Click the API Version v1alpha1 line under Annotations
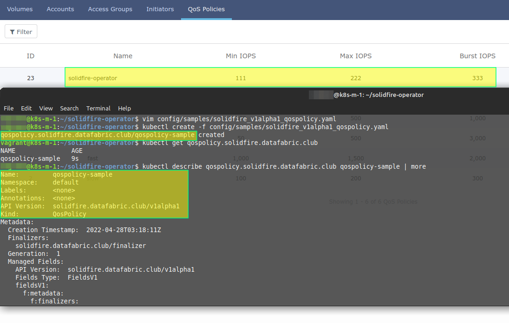This screenshot has width=509, height=323. pyautogui.click(x=90, y=206)
